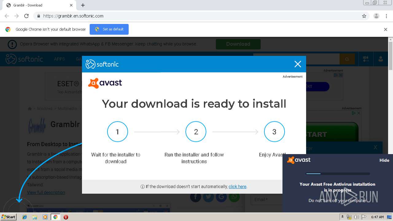Click the 6:47 AM taskbar clock
Image resolution: width=393 pixels, height=221 pixels.
pyautogui.click(x=377, y=217)
